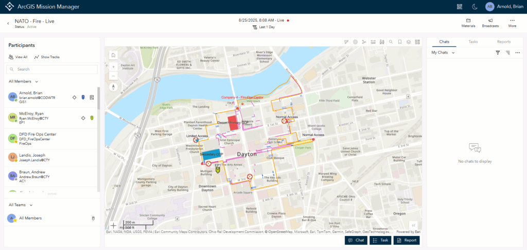This screenshot has height=250, width=527.
Task: Toggle dark mode moon icon
Action: click(x=474, y=6)
